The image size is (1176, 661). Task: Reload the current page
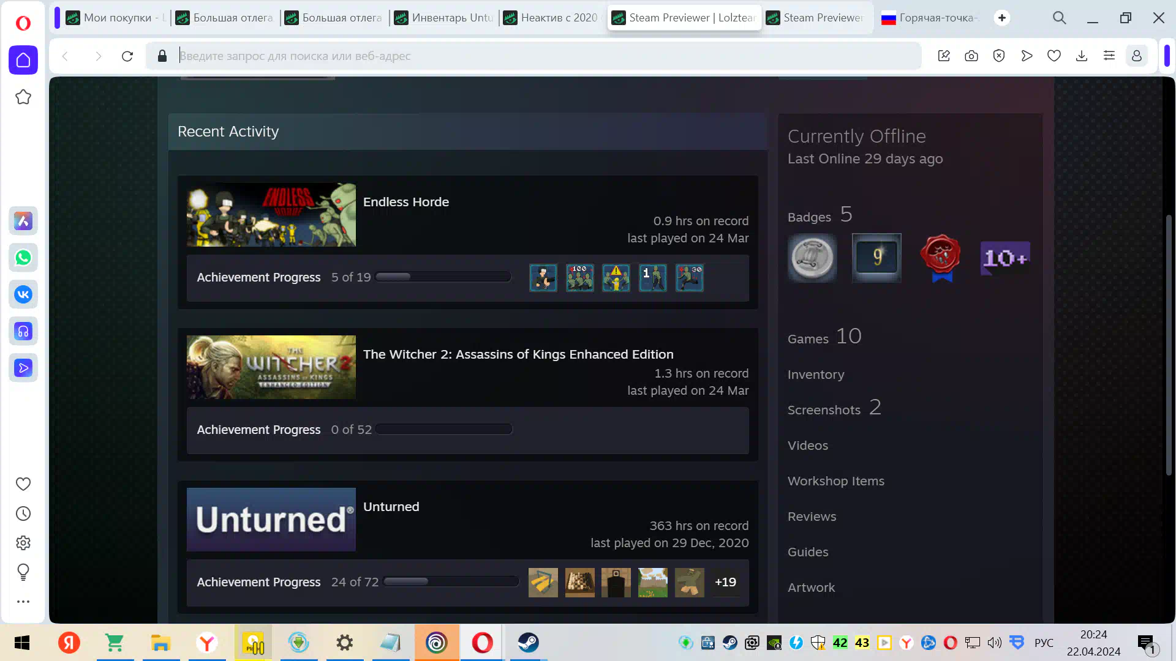coord(127,56)
